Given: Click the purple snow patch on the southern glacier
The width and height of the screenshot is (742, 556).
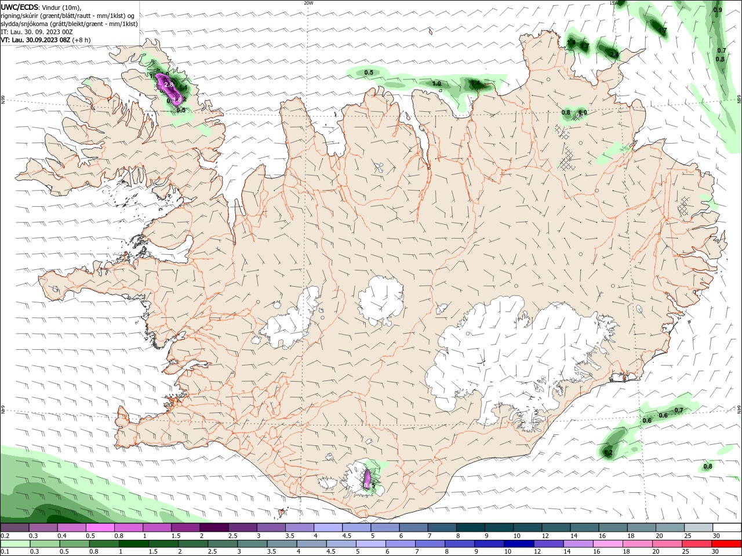Looking at the screenshot, I should point(367,479).
